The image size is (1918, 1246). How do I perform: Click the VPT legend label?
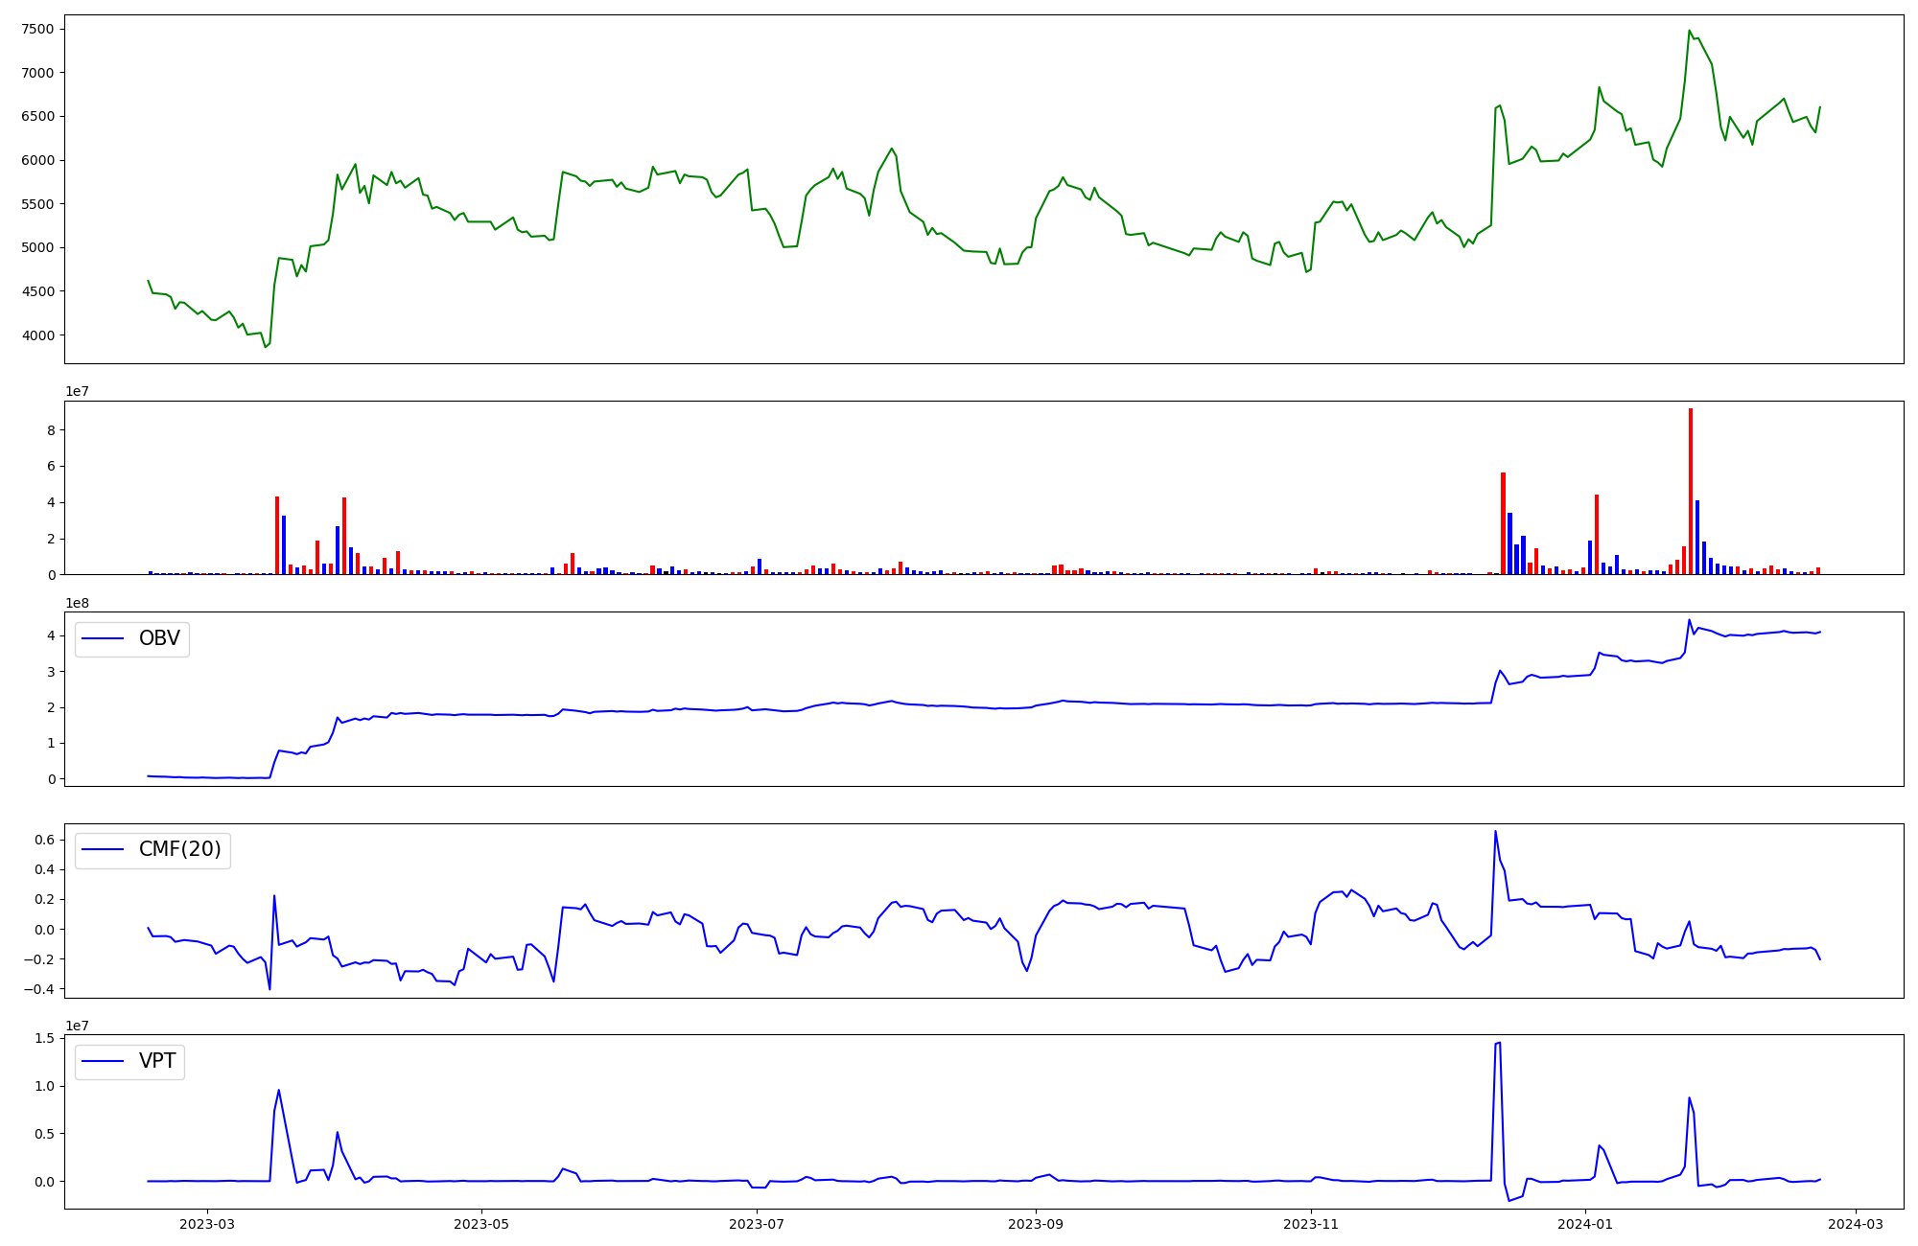(157, 1061)
